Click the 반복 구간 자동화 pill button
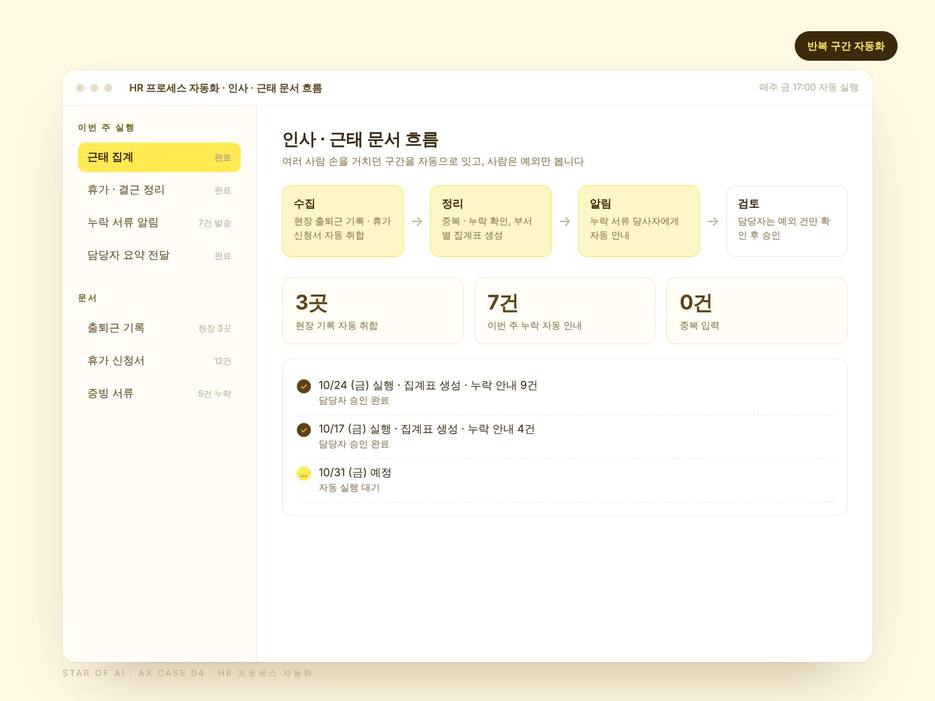 click(846, 46)
